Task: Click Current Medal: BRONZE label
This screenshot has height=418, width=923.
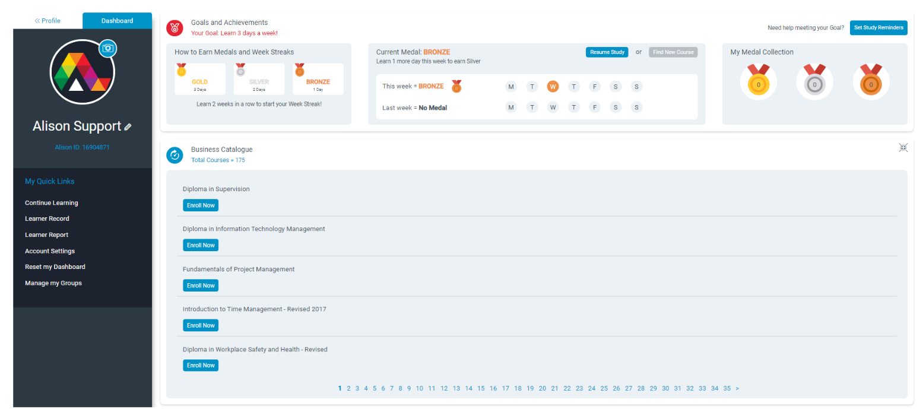Action: pos(413,52)
